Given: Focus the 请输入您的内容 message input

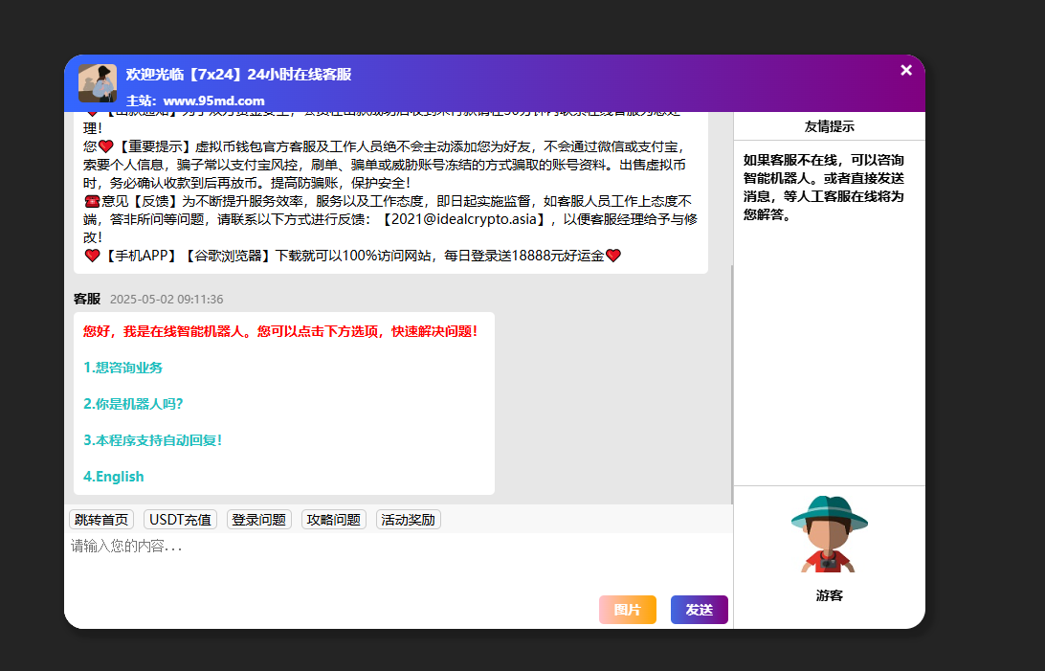Looking at the screenshot, I should point(383,560).
